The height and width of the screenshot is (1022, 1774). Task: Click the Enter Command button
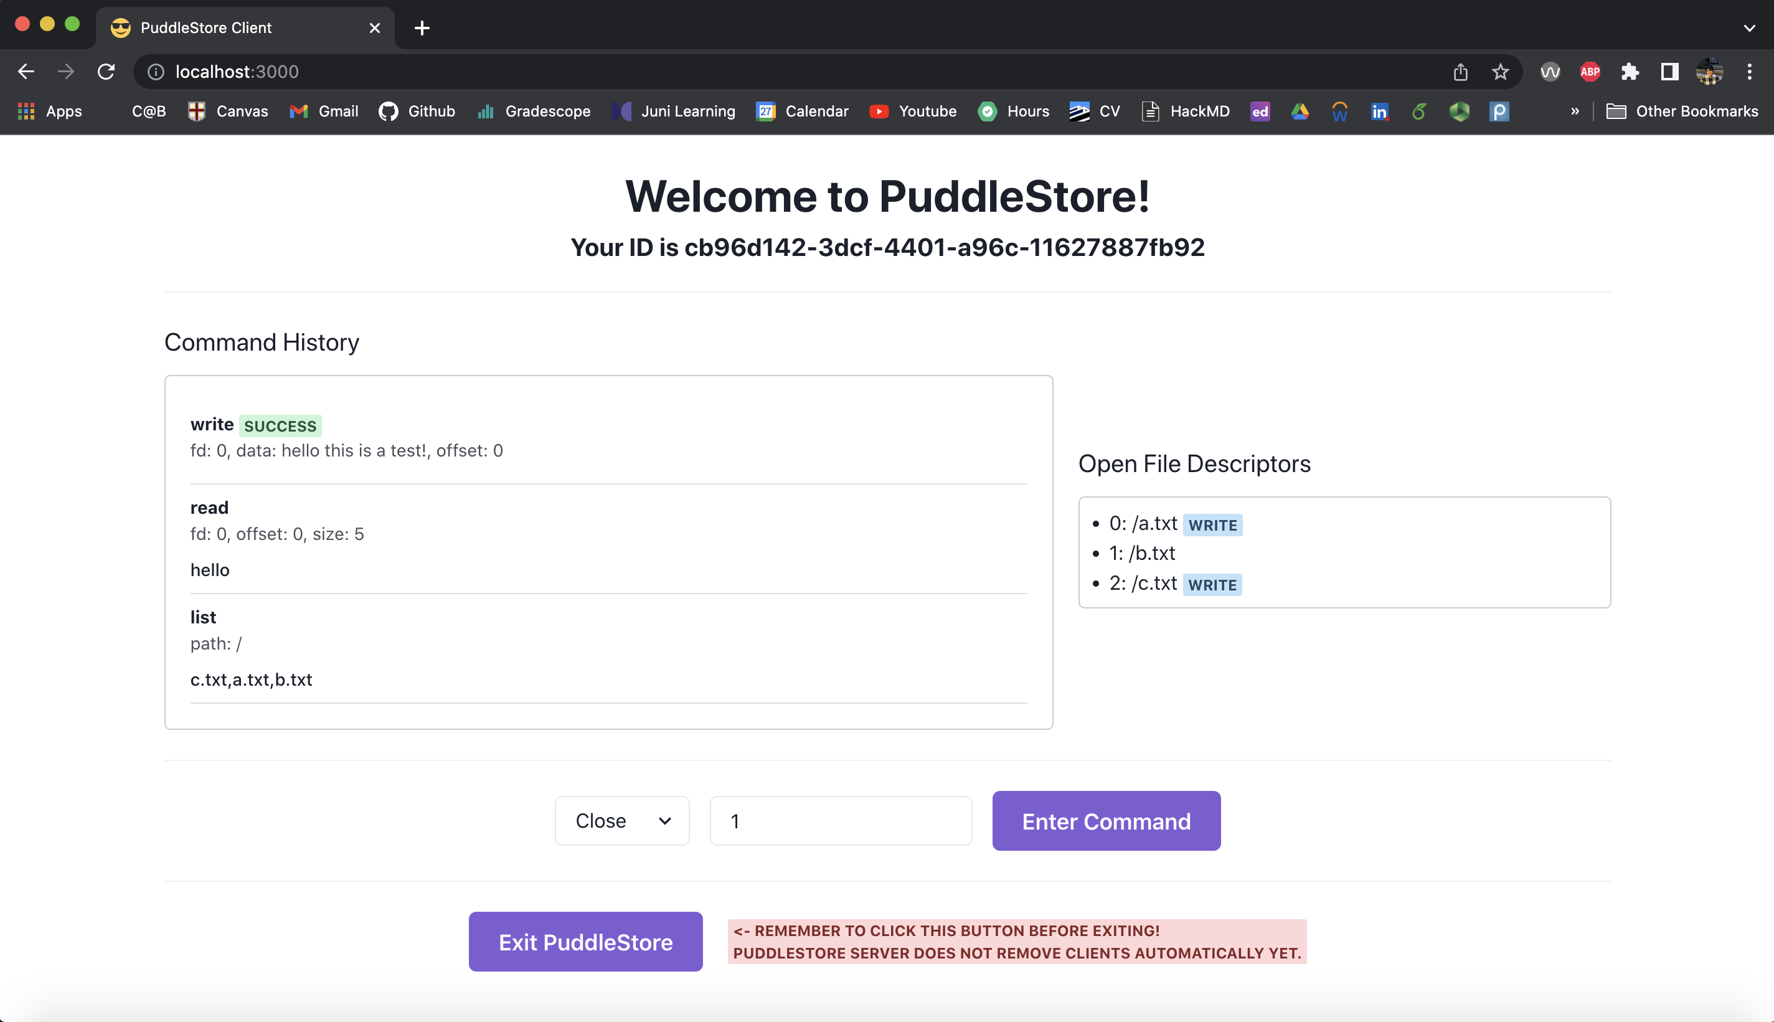coord(1106,821)
